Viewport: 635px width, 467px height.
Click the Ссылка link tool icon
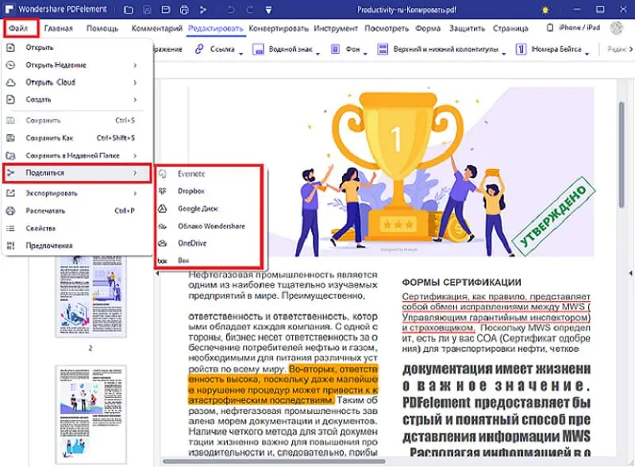coord(199,49)
